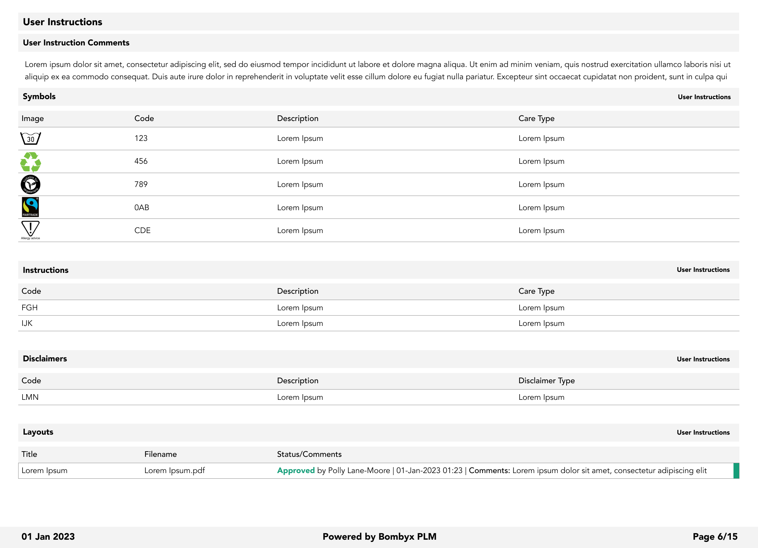Select the User Instruction Comments heading
The height and width of the screenshot is (548, 758).
click(76, 43)
